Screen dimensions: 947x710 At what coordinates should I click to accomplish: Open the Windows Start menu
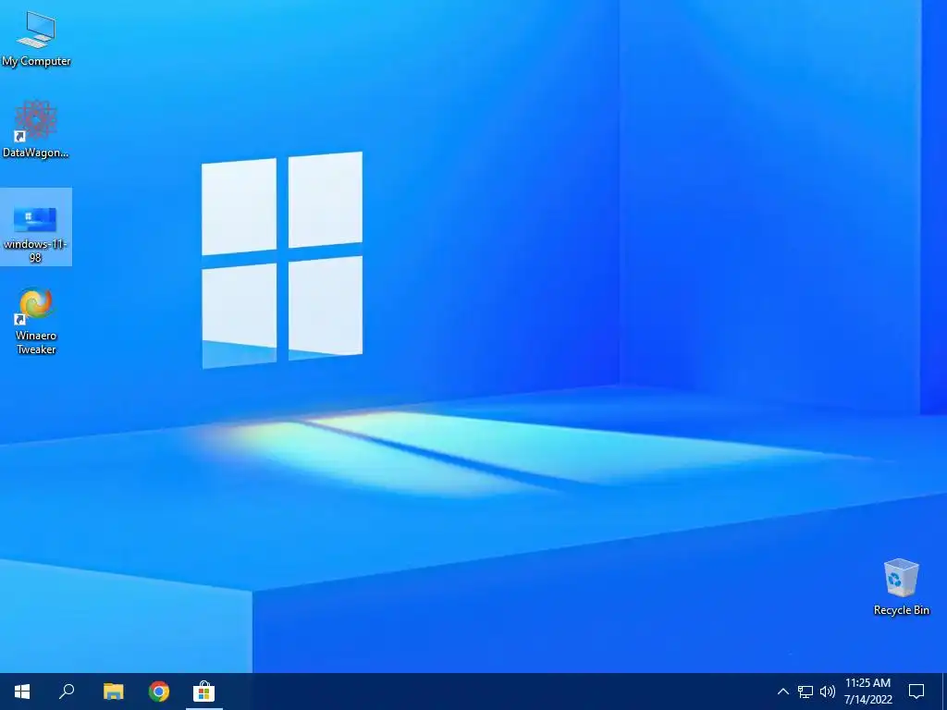pyautogui.click(x=22, y=692)
